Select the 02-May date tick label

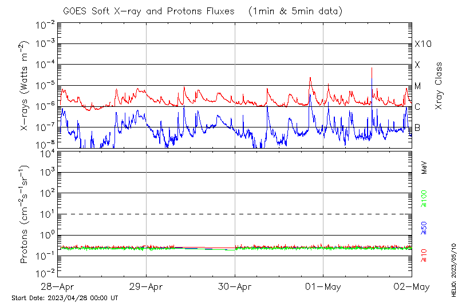412,286
